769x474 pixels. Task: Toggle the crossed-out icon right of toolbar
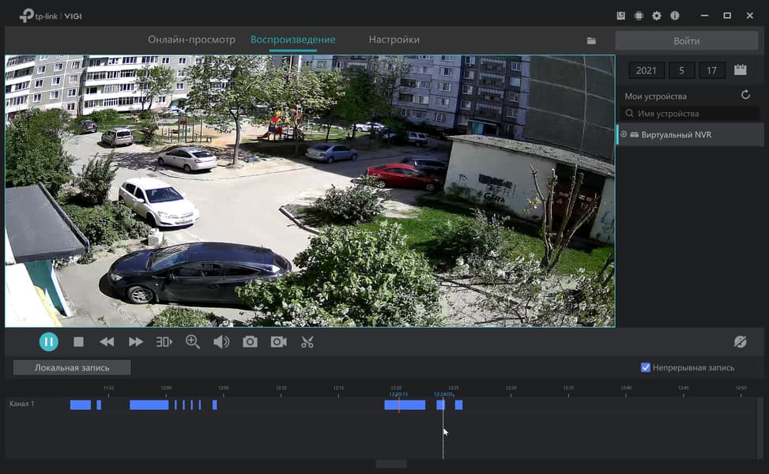tap(740, 342)
